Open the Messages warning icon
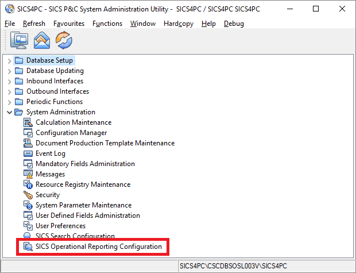Image resolution: width=356 pixels, height=273 pixels. (x=28, y=174)
